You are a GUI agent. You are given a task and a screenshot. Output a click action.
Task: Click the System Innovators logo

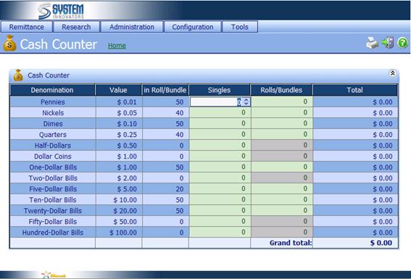tap(61, 11)
